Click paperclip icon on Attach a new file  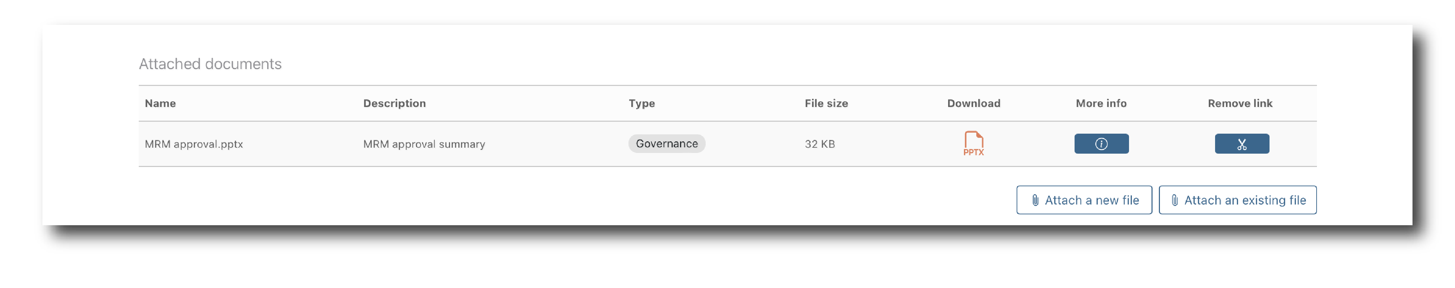(1035, 200)
